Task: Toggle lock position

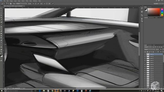Action: click(151, 52)
